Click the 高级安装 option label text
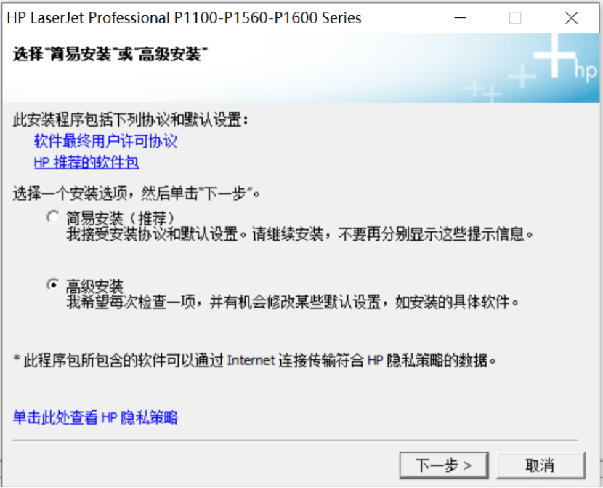This screenshot has width=603, height=488. [94, 287]
